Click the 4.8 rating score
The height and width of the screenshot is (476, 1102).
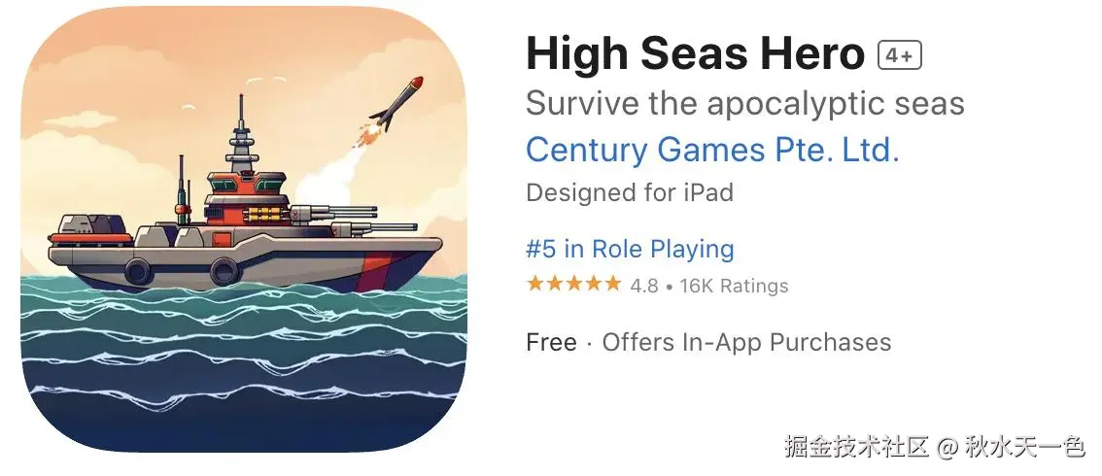(643, 286)
